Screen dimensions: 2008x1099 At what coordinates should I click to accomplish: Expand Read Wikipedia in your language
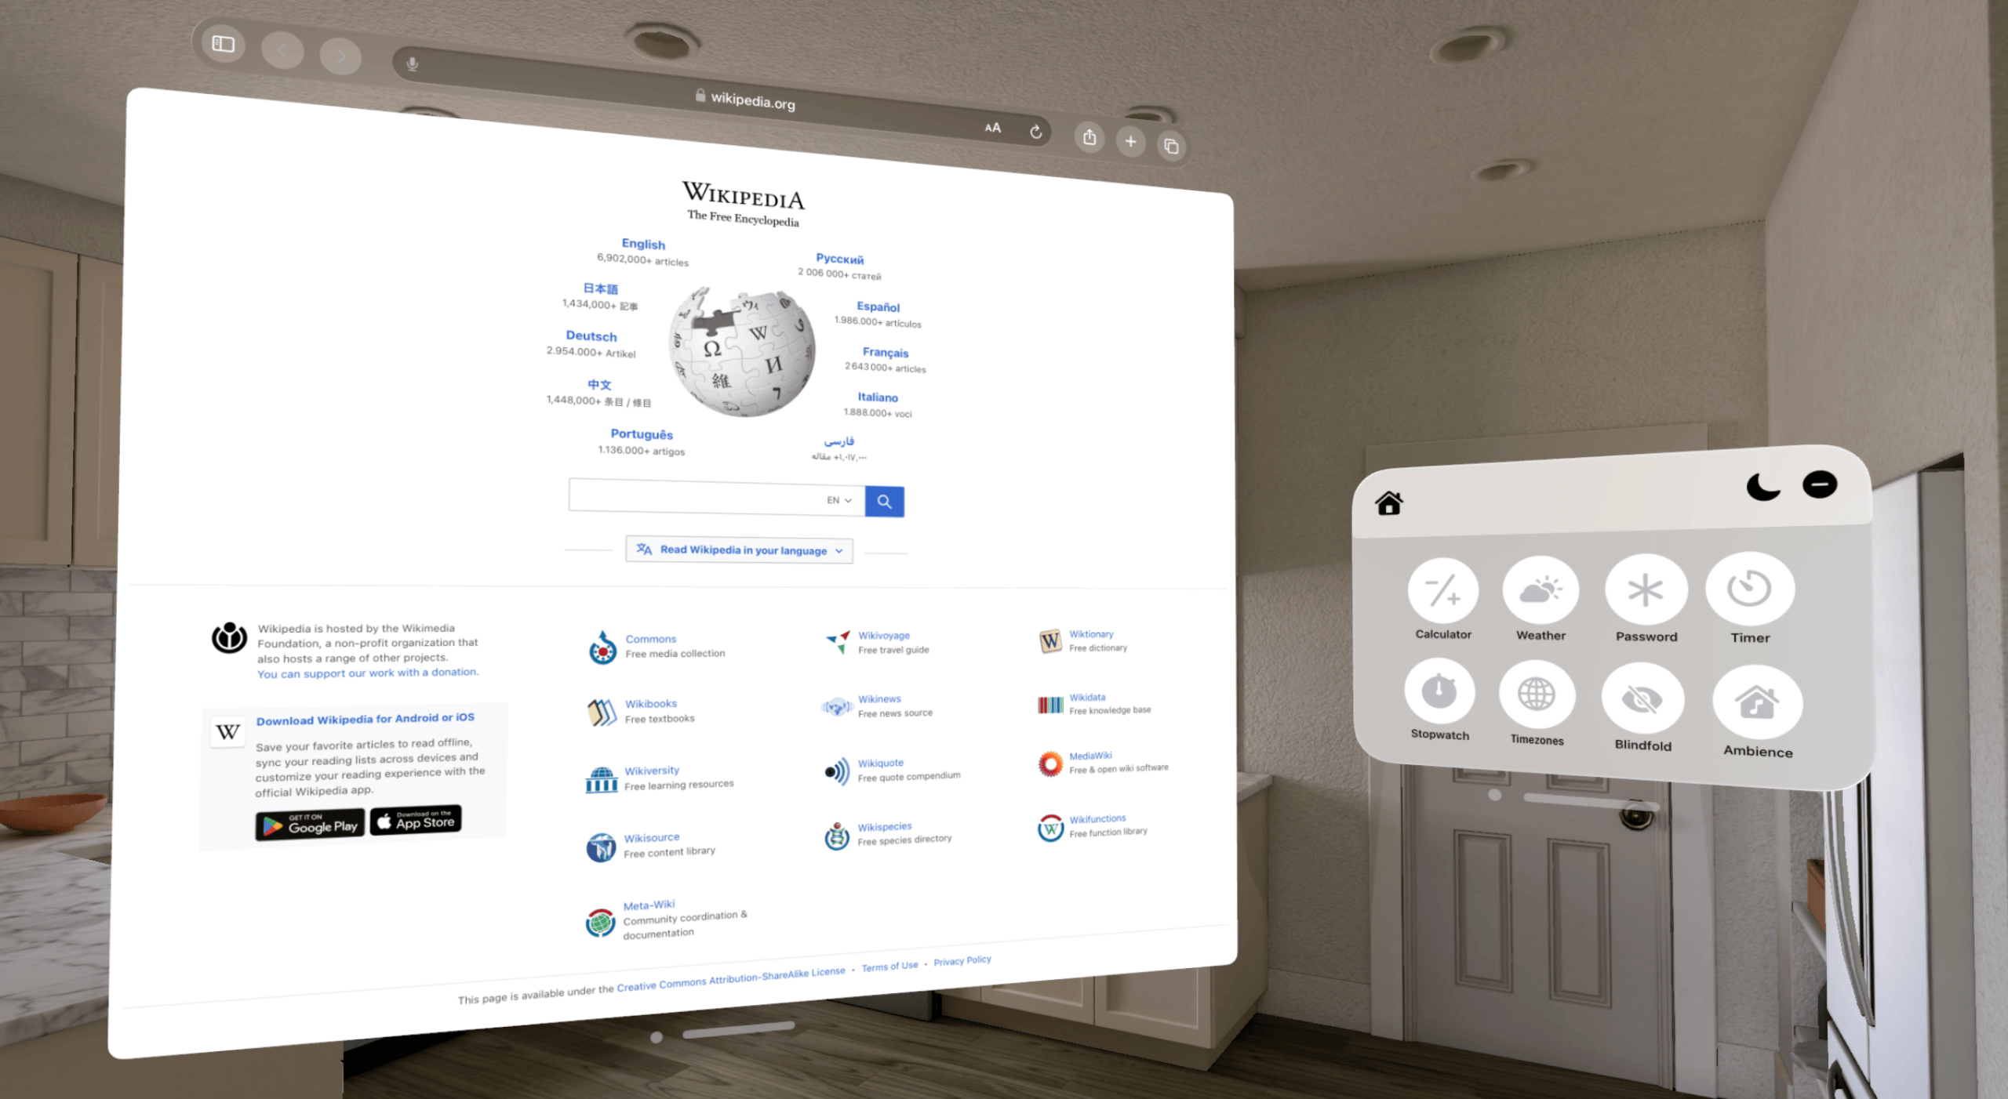coord(742,548)
